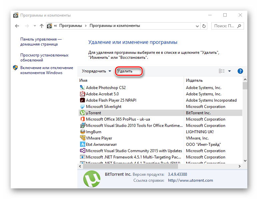Screen dimensions: 258x199
Task: Click the µTorrent icon in the list
Action: click(82, 113)
